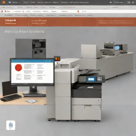This screenshot has height=136, width=136.
Task: Select the second section in the orange banner
Action: pos(63,22)
